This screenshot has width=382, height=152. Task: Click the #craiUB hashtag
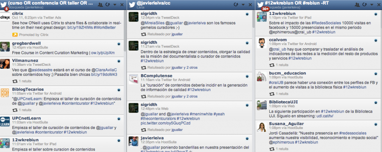point(276,83)
